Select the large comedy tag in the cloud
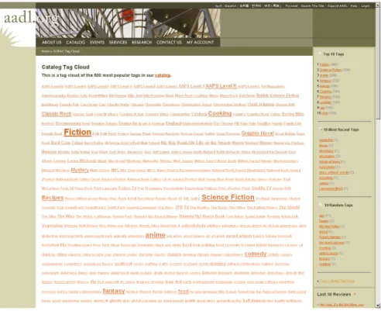 pos(256,254)
